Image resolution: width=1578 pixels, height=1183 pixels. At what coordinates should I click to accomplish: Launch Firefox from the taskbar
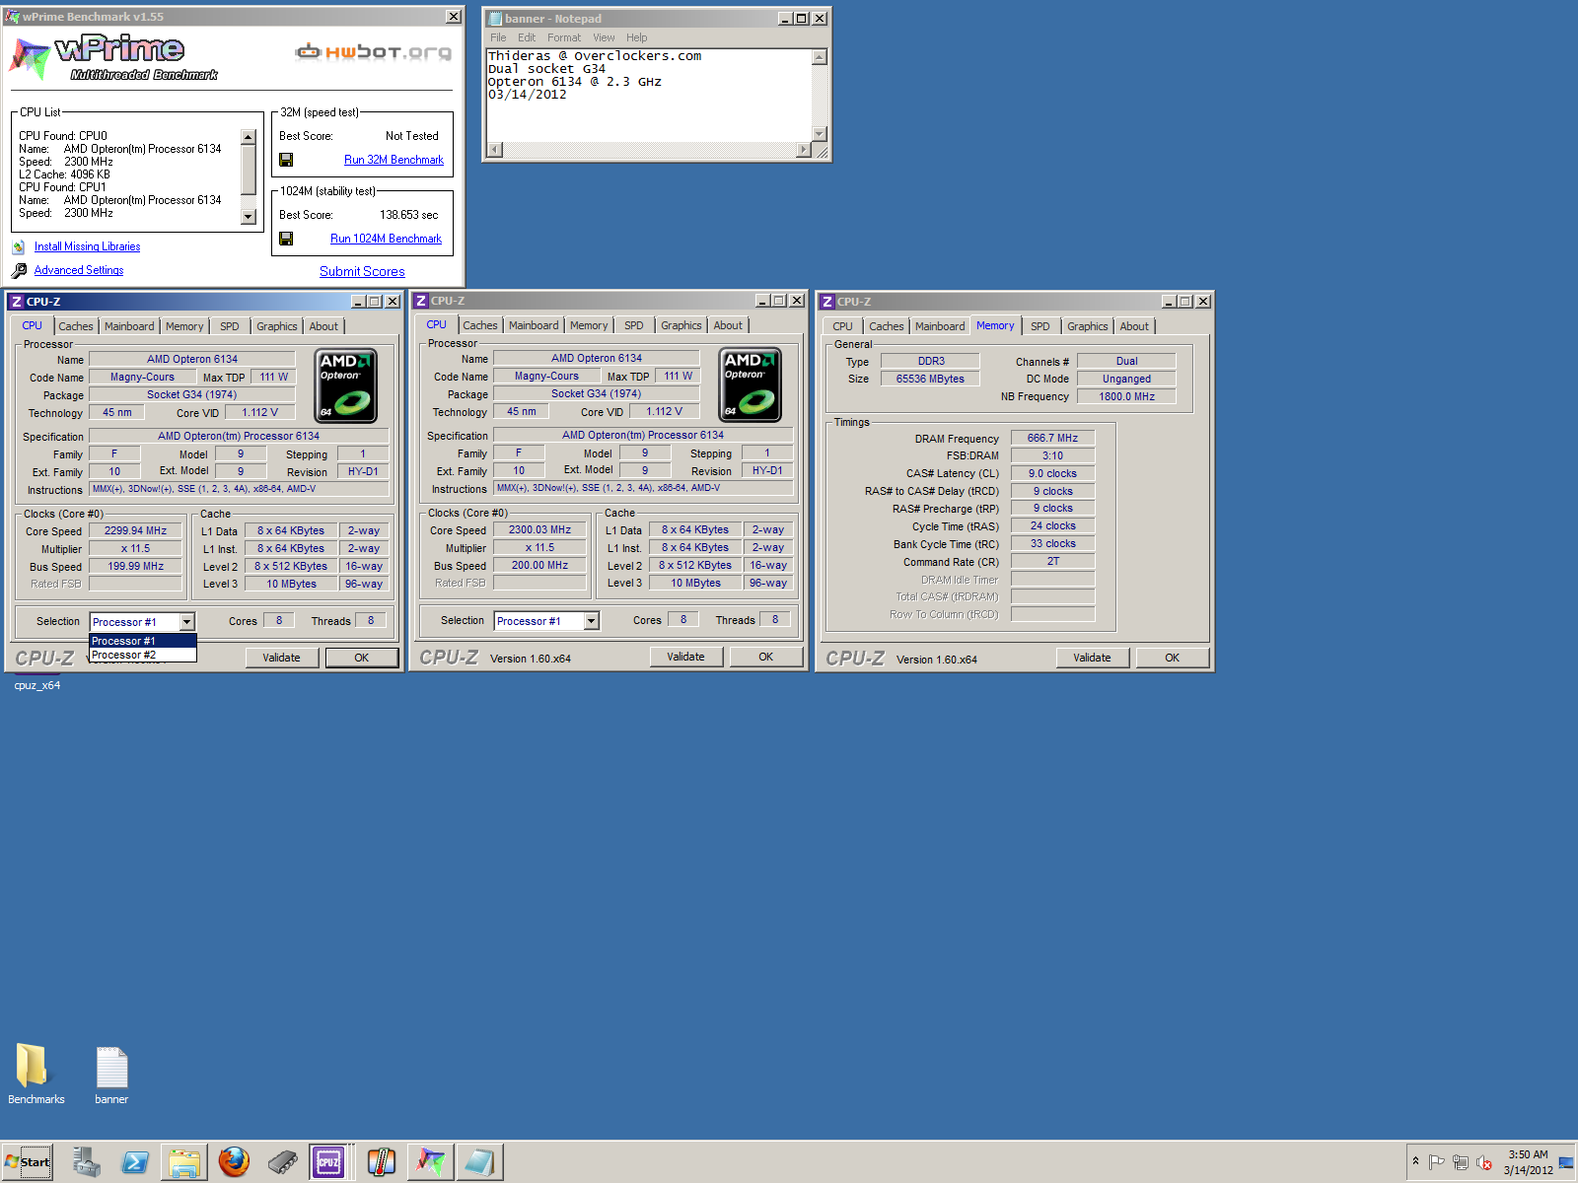(x=234, y=1162)
